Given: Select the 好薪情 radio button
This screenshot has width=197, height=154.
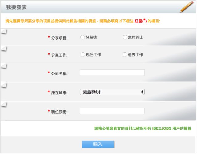Looking at the screenshot, I should [82, 38].
